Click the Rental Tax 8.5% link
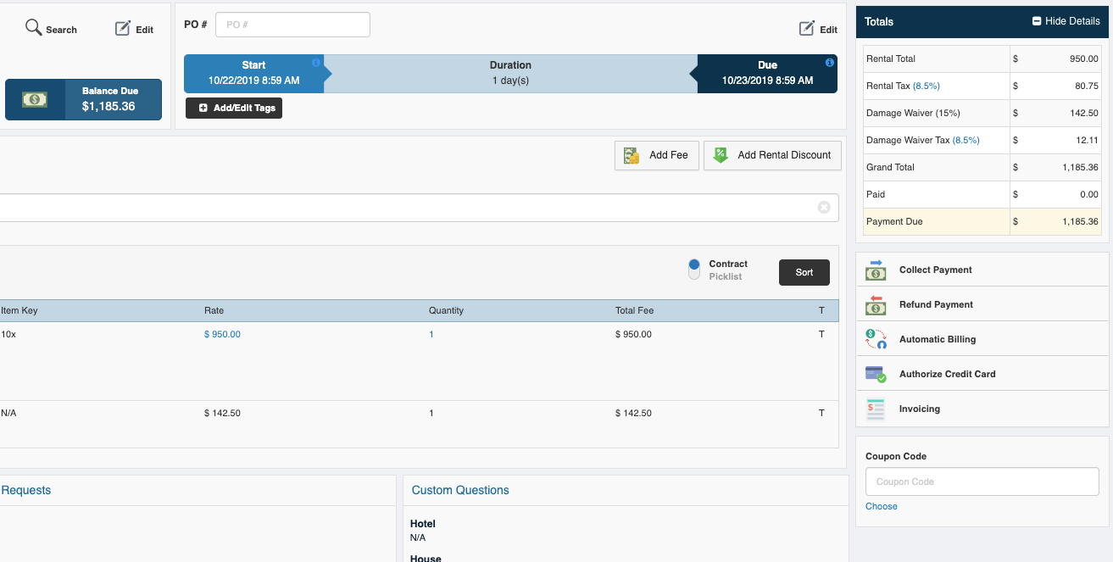 pos(926,86)
